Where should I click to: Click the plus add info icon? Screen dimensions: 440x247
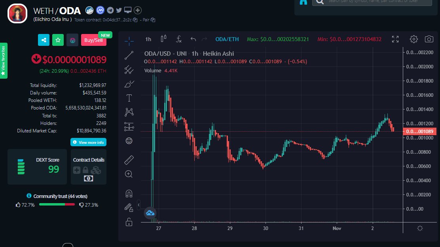coord(138,10)
